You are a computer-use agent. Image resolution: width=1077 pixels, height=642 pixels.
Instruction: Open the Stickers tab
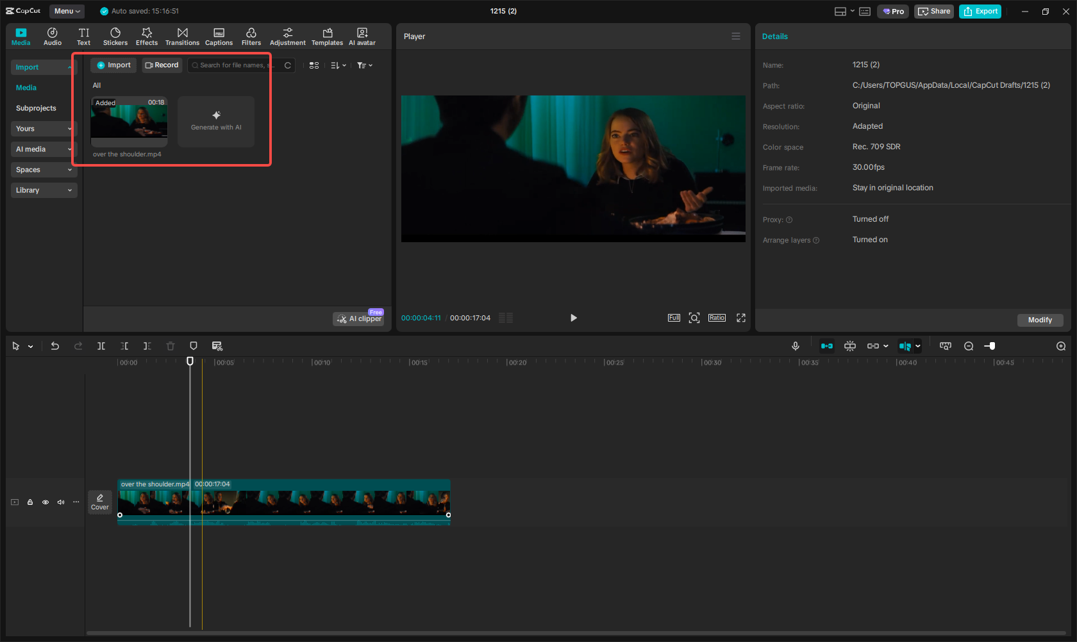tap(115, 37)
